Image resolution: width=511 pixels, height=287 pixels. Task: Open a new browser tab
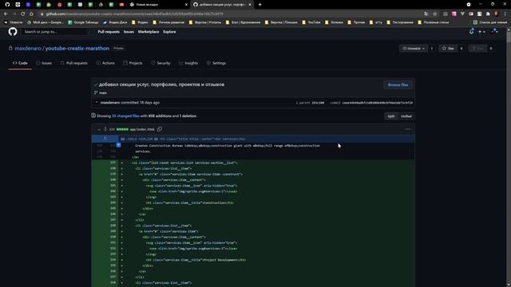[259, 5]
